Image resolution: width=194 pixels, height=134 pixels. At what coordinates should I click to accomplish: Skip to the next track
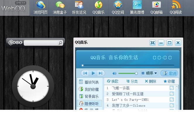tap(101, 73)
